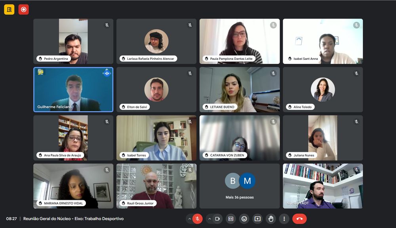Image resolution: width=396 pixels, height=228 pixels.
Task: Select Aline Toledo's profile avatar tile
Action: click(323, 90)
